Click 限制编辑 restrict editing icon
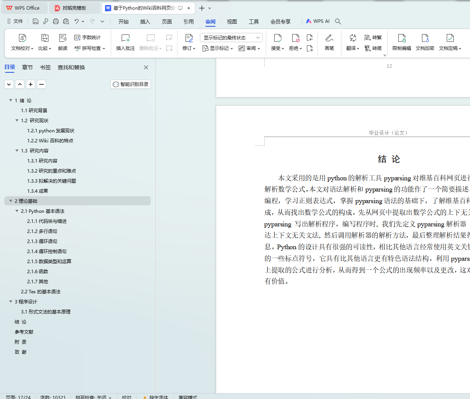 (x=402, y=38)
